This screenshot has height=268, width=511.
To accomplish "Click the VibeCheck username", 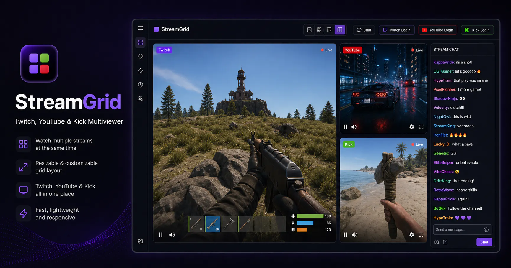I will [x=444, y=172].
